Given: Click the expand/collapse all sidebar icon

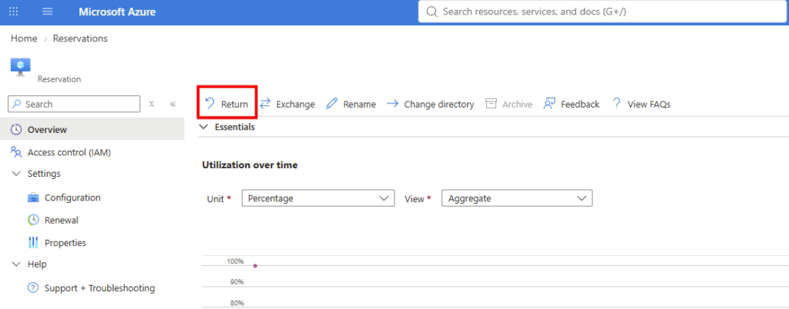Looking at the screenshot, I should pyautogui.click(x=152, y=105).
